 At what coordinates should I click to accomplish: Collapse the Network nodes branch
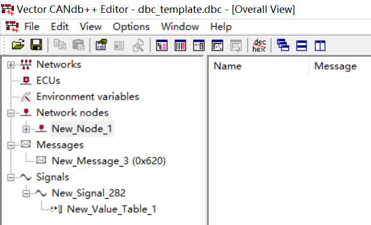[x=11, y=114]
